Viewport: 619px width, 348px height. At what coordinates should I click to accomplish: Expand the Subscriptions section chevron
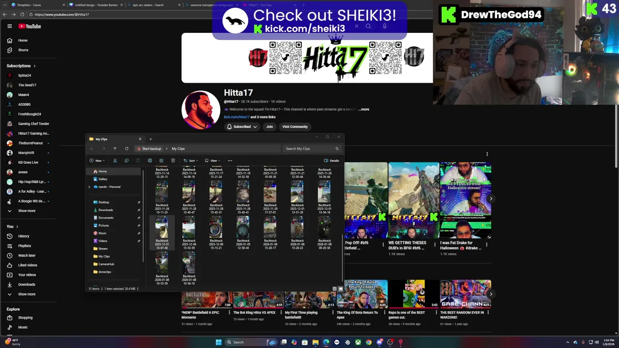[x=34, y=66]
